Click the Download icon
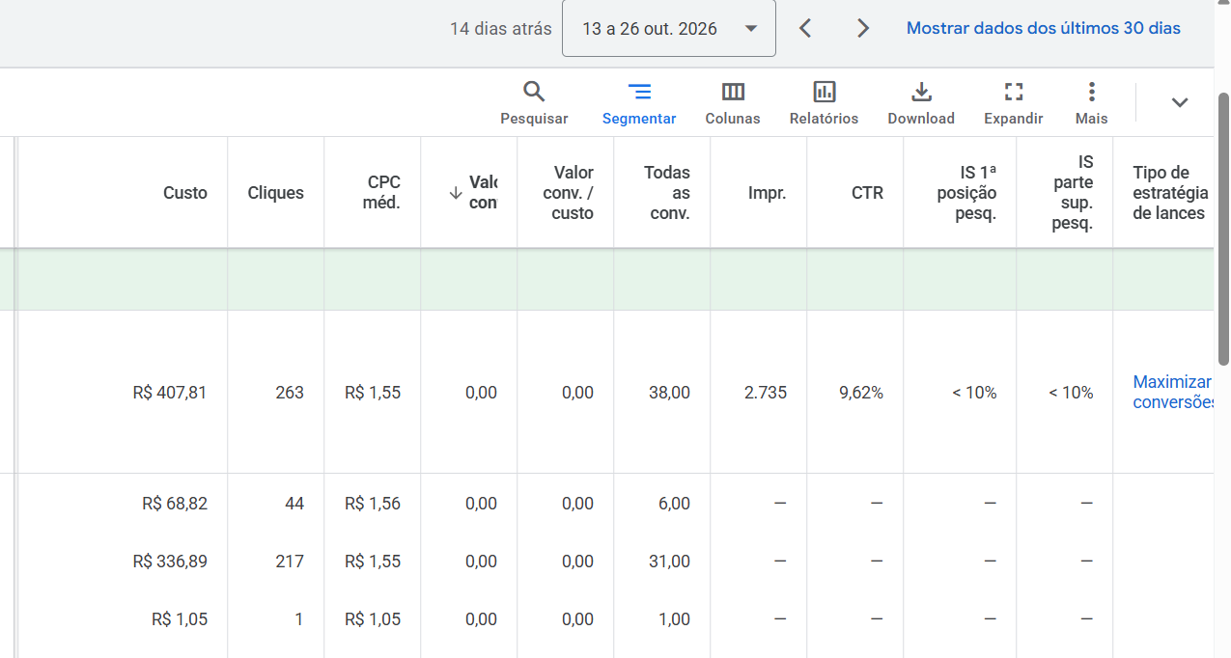 click(921, 103)
